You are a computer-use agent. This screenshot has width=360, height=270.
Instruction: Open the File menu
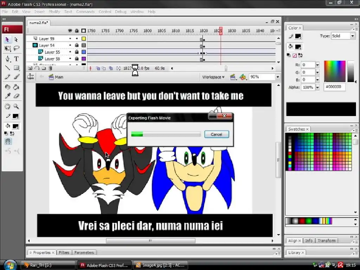(5, 12)
